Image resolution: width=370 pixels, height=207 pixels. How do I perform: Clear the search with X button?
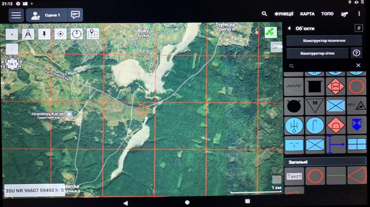[358, 65]
